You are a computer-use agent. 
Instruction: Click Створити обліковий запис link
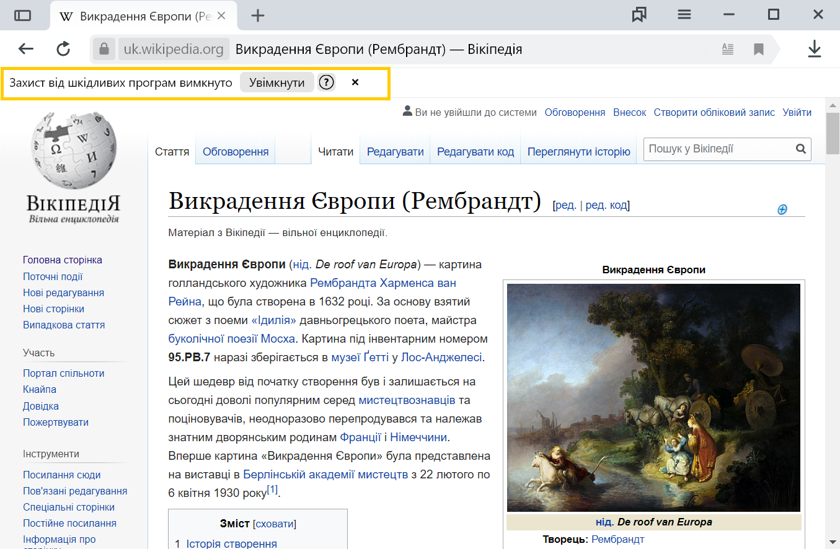[714, 112]
